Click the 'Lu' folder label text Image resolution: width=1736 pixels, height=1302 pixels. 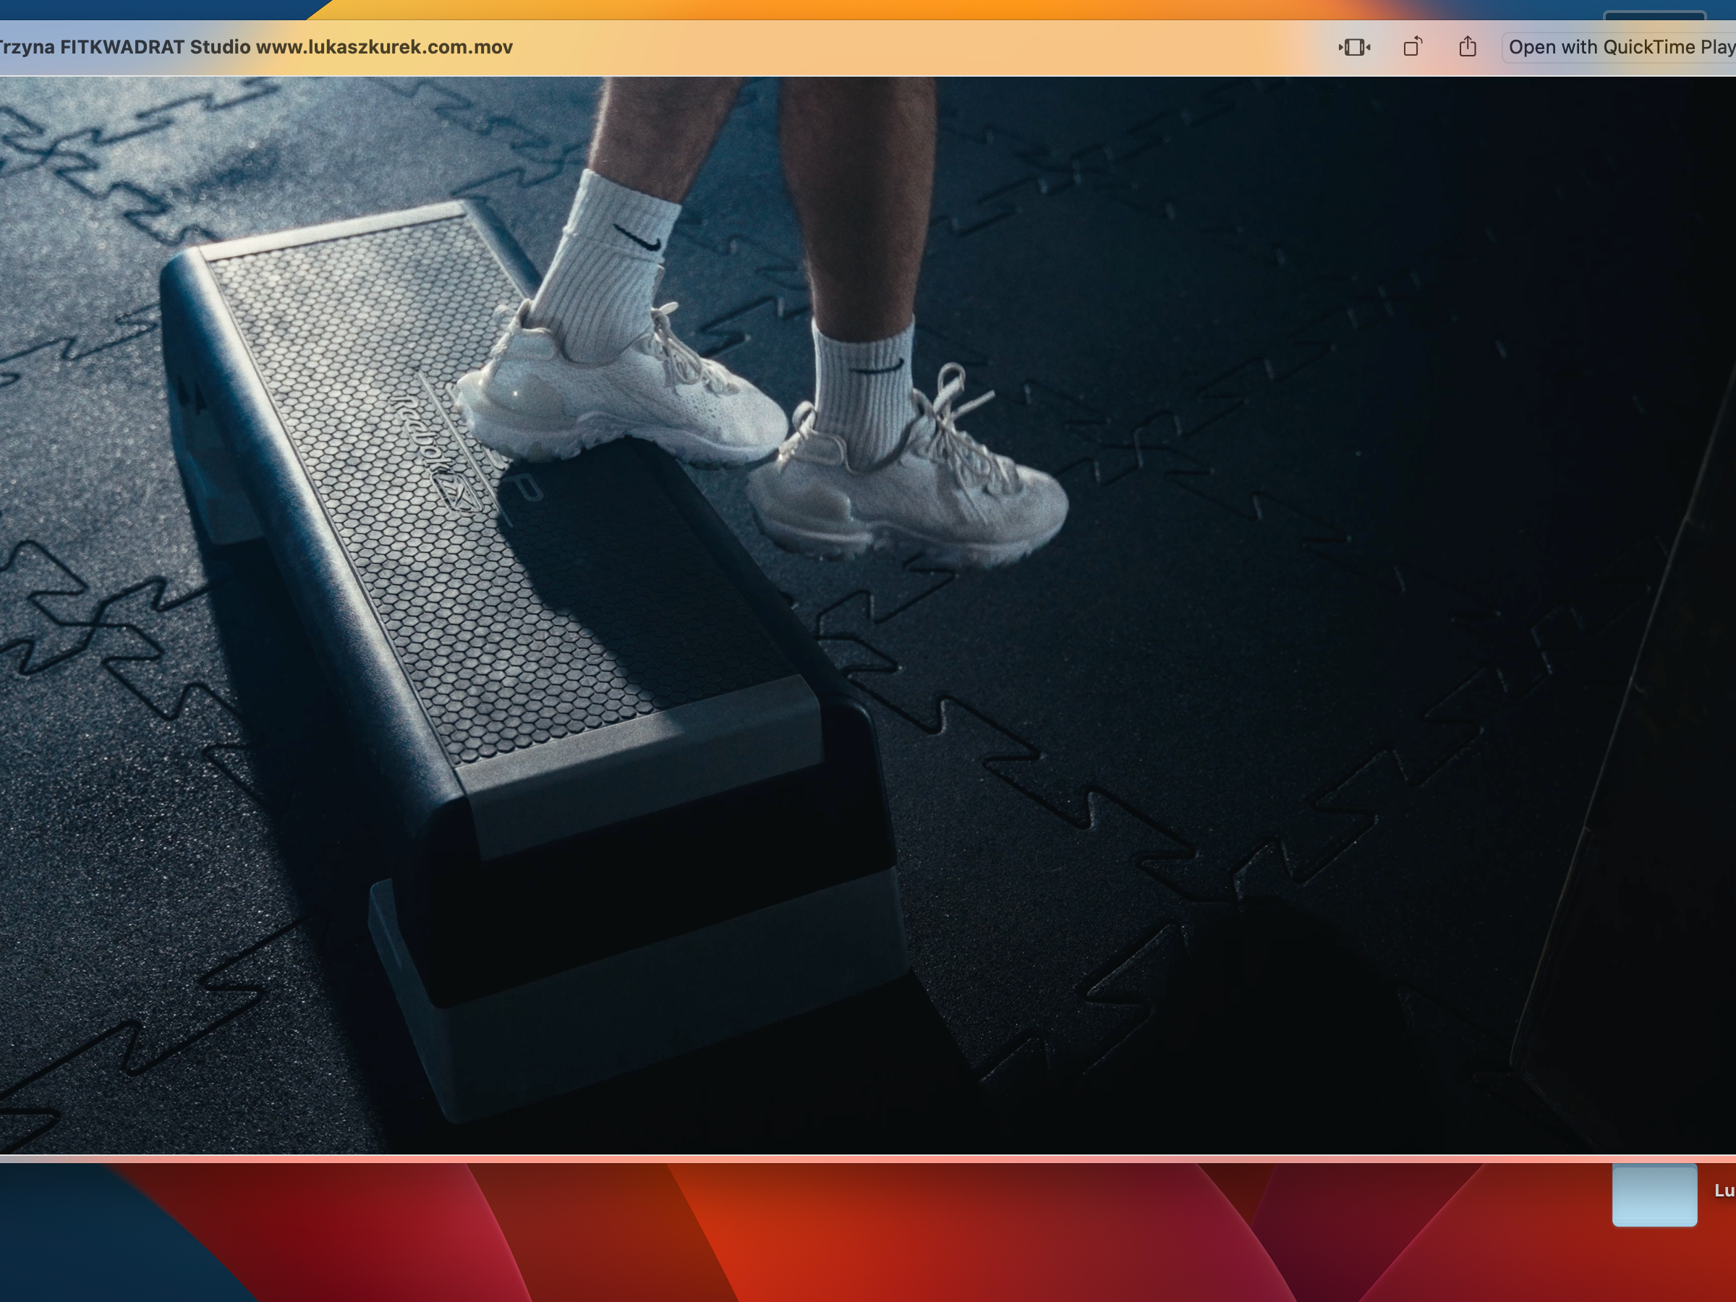point(1724,1191)
